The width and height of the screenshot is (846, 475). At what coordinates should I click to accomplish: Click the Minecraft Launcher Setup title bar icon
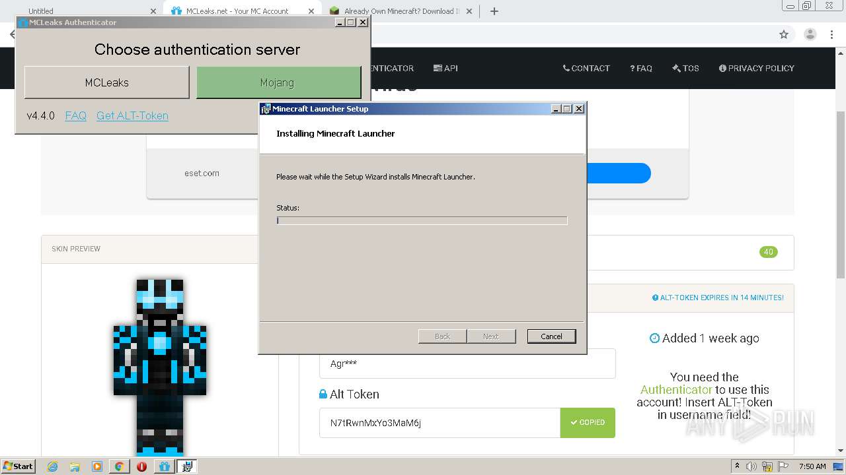(x=266, y=109)
